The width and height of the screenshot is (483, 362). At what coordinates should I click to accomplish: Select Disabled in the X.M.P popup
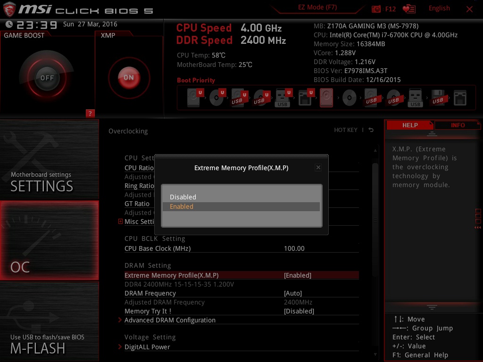point(183,197)
